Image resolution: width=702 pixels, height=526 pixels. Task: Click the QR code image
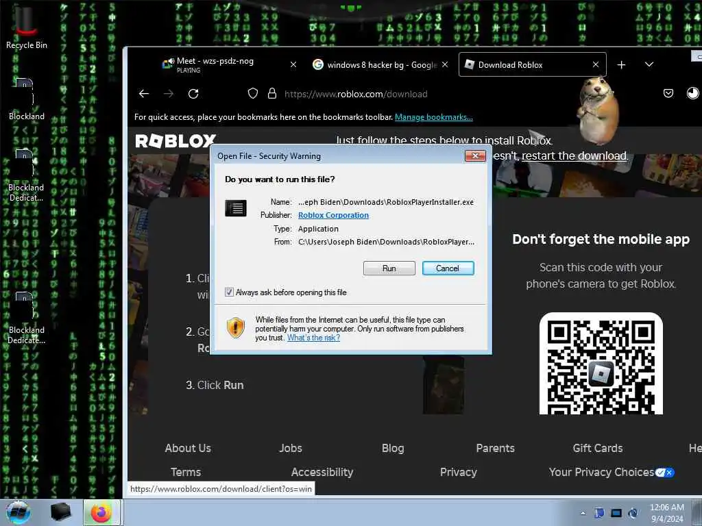point(601,364)
